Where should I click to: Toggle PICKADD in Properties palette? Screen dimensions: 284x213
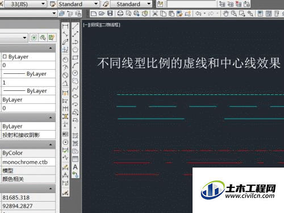pos(34,37)
